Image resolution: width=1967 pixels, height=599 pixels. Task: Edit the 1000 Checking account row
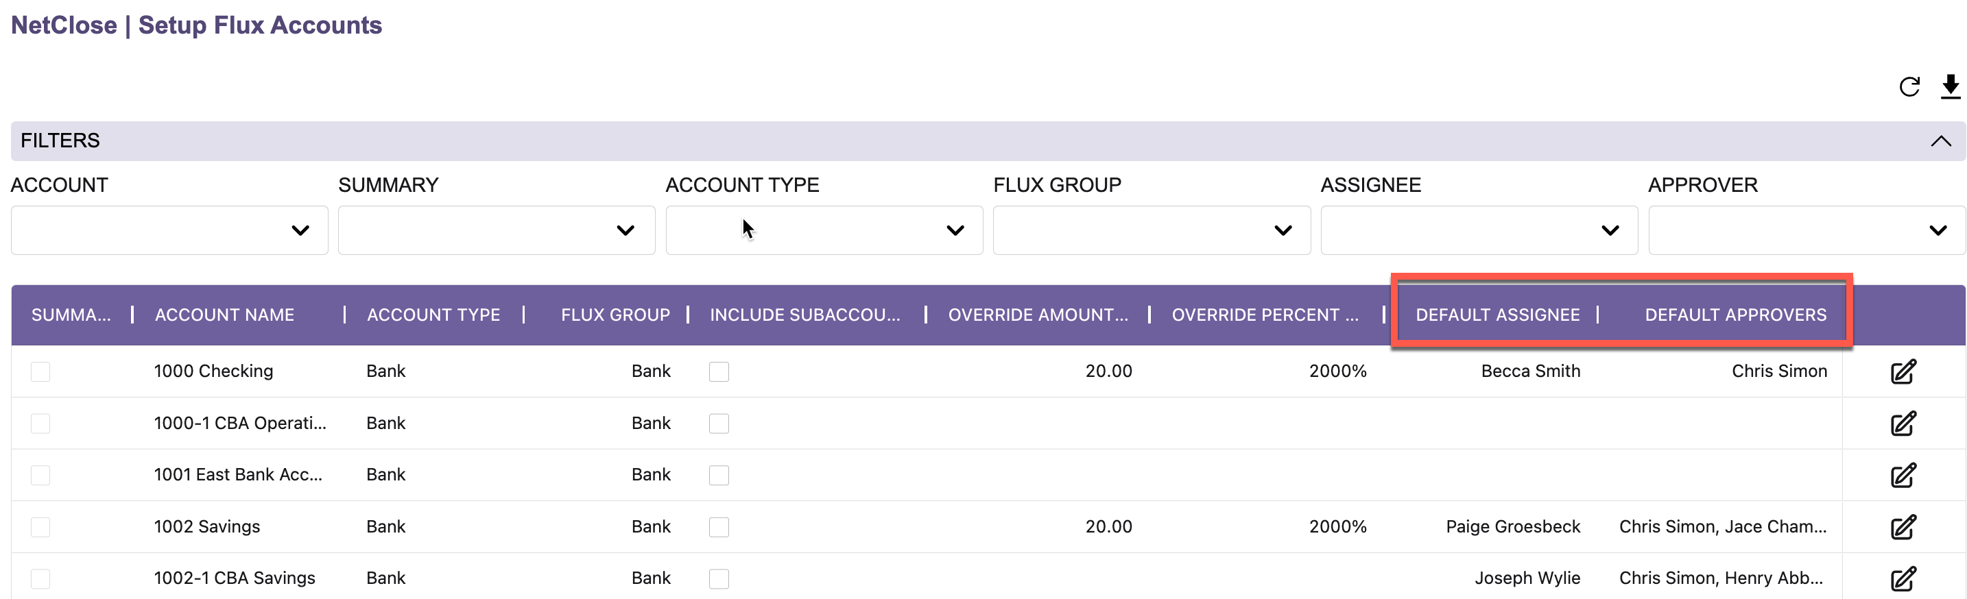pyautogui.click(x=1902, y=371)
